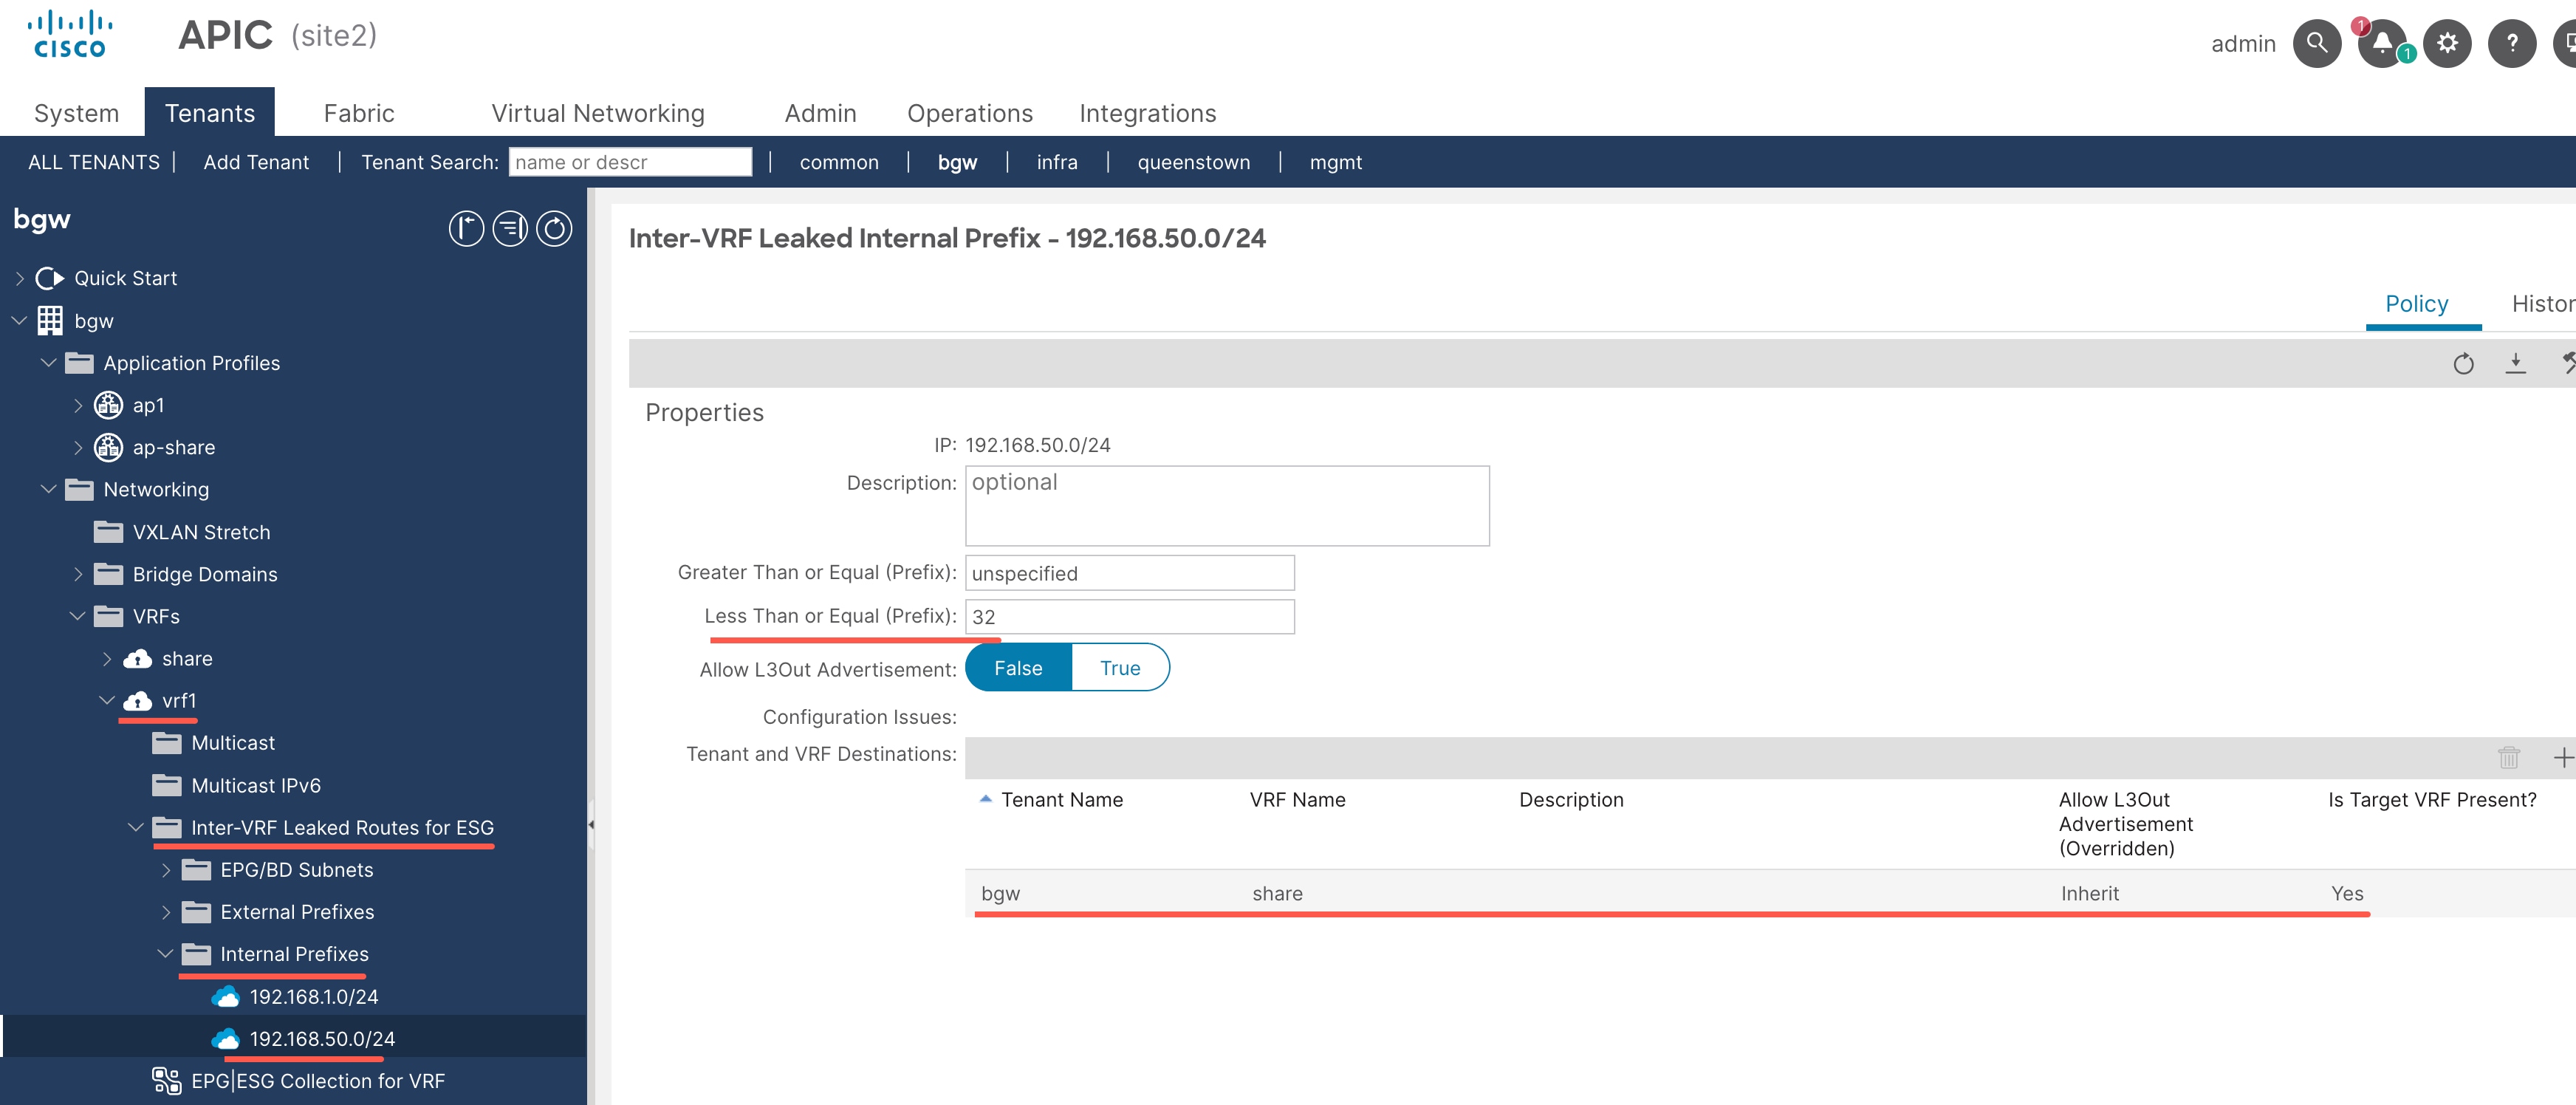Click the ap1 application profile icon
This screenshot has height=1105, width=2576.
[x=108, y=405]
